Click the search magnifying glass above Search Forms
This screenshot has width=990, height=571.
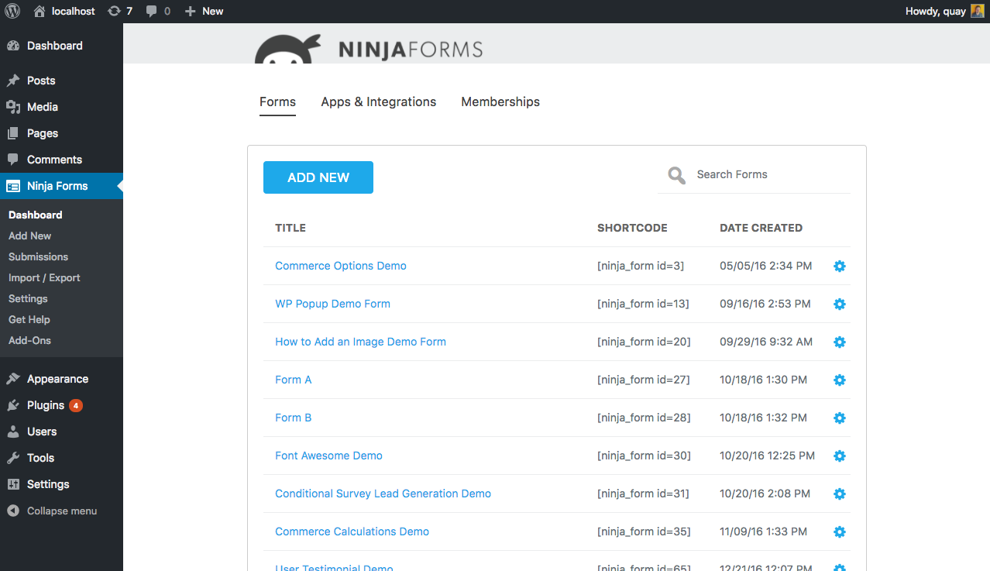pyautogui.click(x=675, y=175)
